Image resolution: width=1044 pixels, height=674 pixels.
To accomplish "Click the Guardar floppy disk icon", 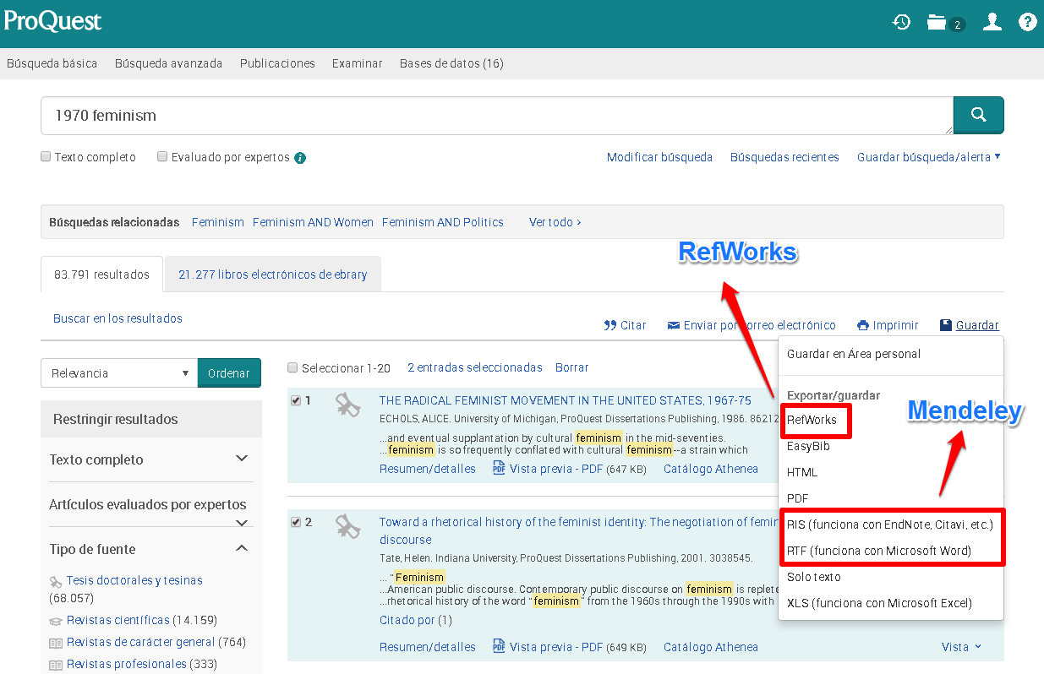I will [x=946, y=325].
